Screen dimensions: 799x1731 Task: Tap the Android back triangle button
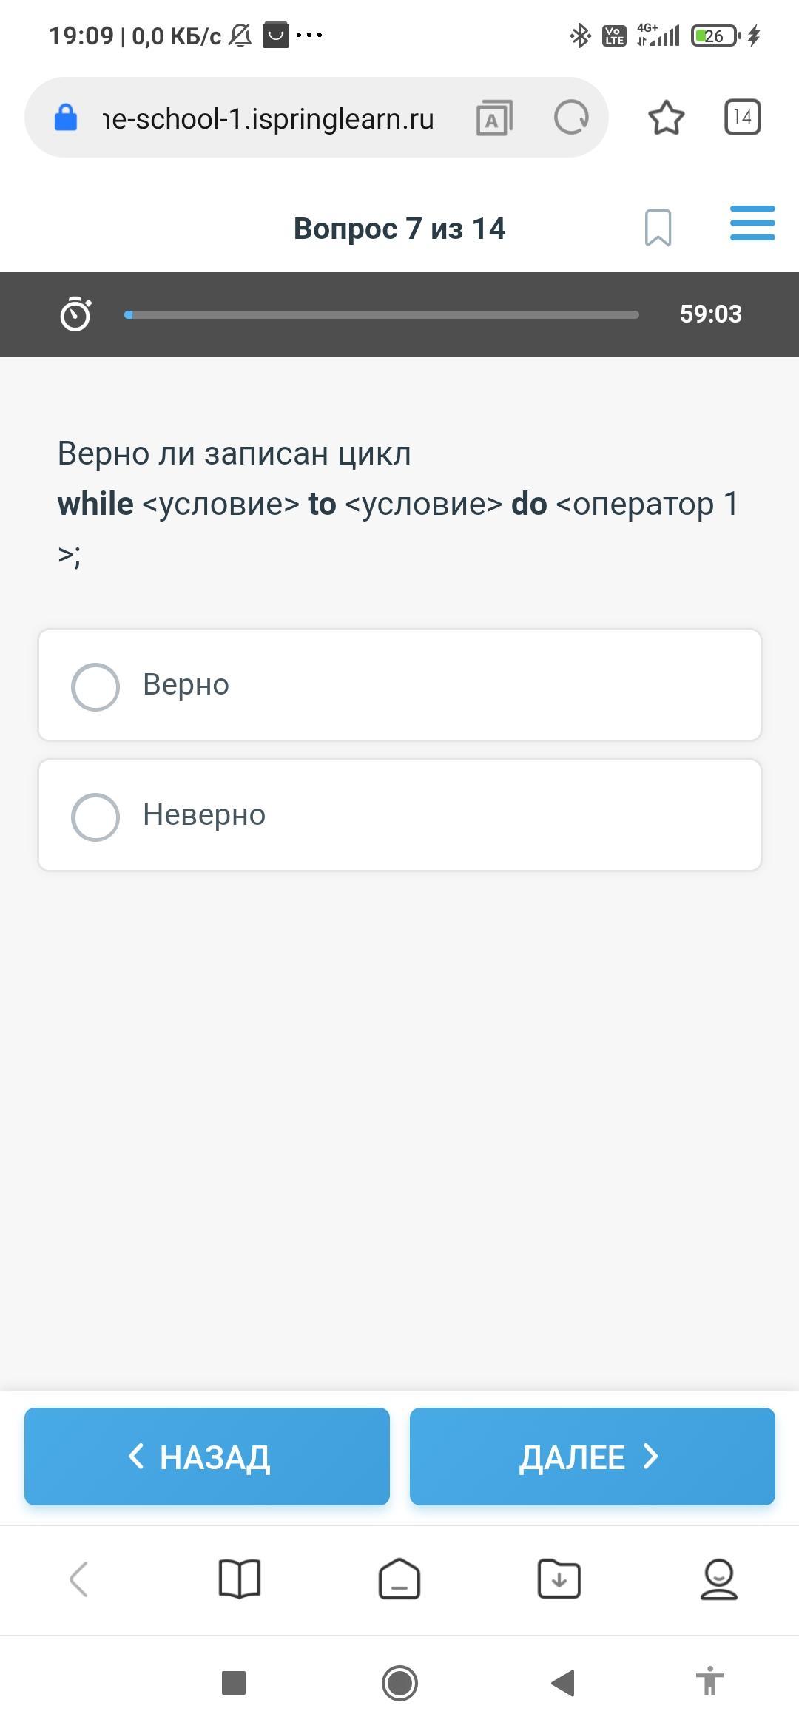563,1683
